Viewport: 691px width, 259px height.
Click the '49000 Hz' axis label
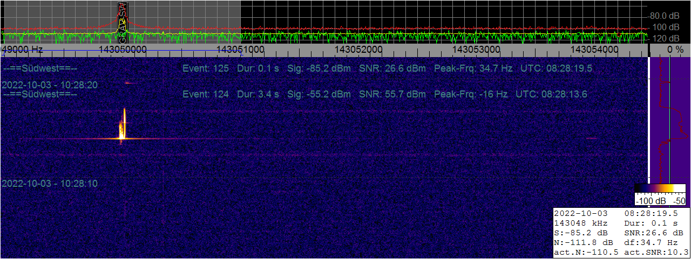point(23,49)
